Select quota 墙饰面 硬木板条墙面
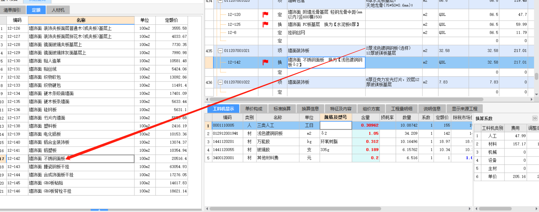 [x=81, y=102]
